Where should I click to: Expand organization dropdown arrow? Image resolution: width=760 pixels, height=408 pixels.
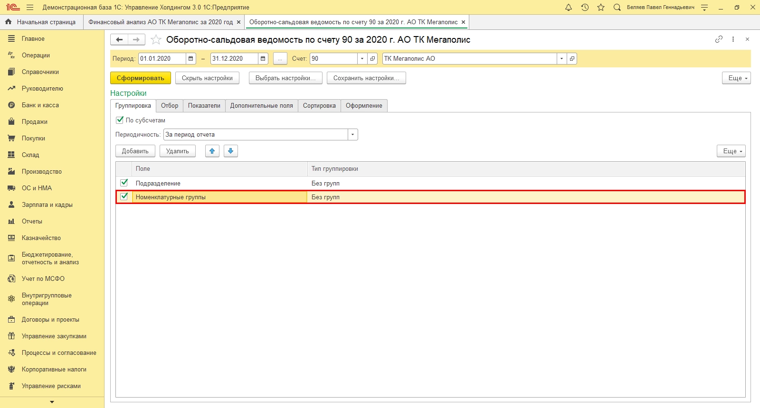pos(562,59)
